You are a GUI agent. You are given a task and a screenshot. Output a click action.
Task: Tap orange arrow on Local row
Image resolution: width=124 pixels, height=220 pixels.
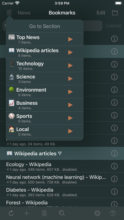click(x=70, y=131)
